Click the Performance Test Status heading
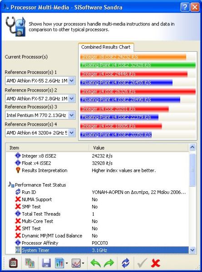Viewport: 202px width, 272px height. tap(40, 185)
